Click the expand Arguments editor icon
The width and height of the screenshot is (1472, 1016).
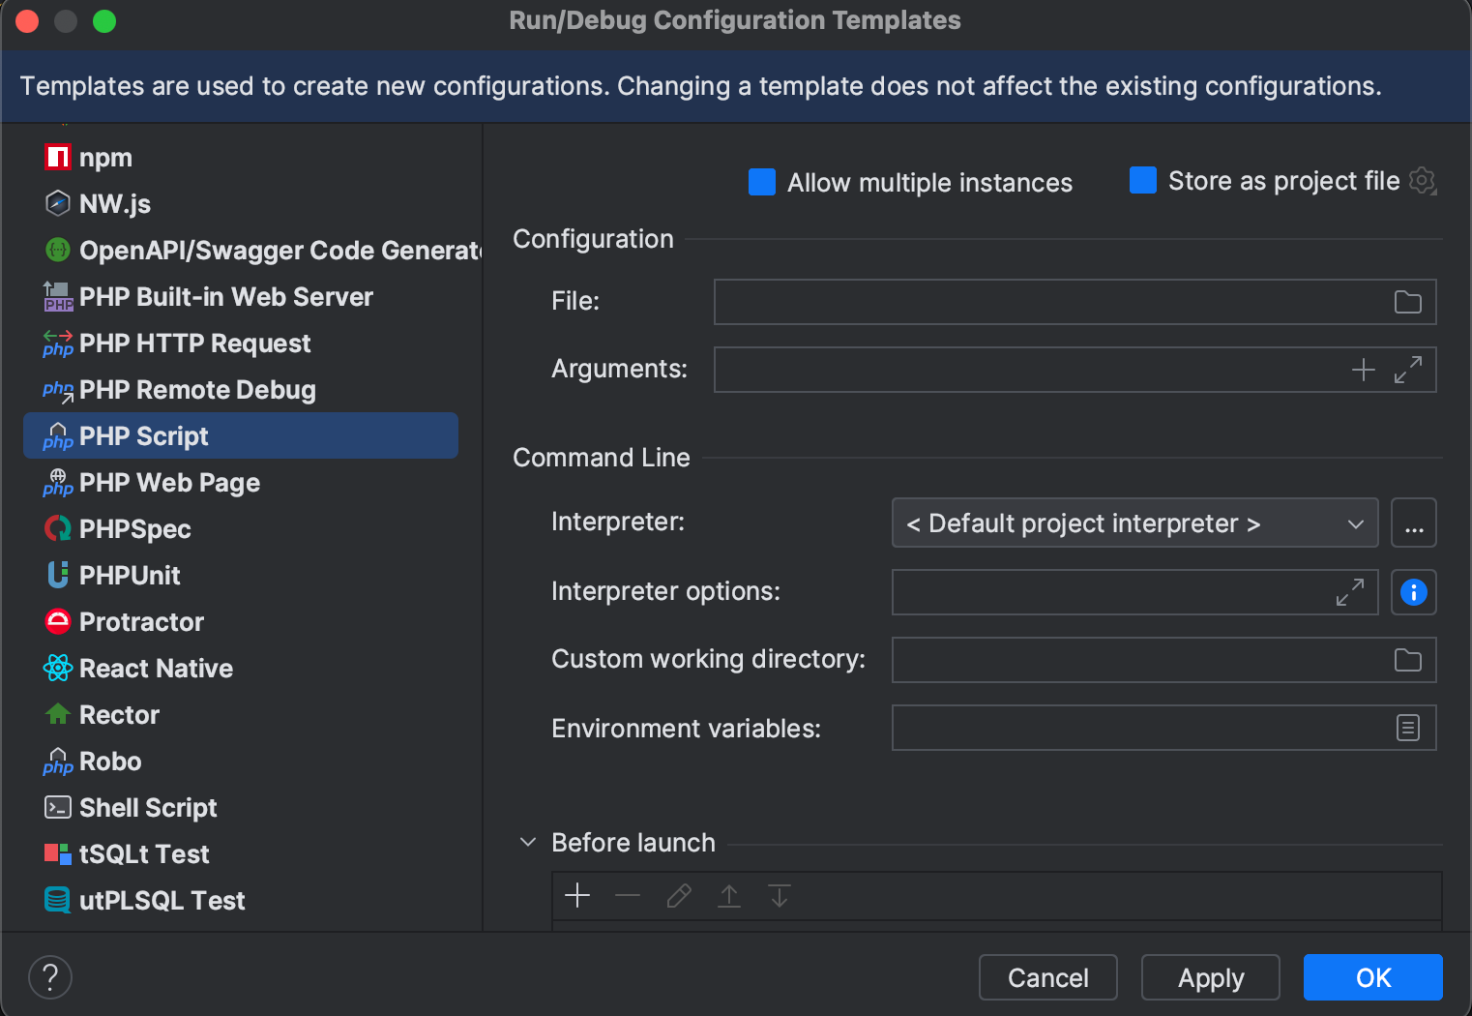pos(1410,370)
